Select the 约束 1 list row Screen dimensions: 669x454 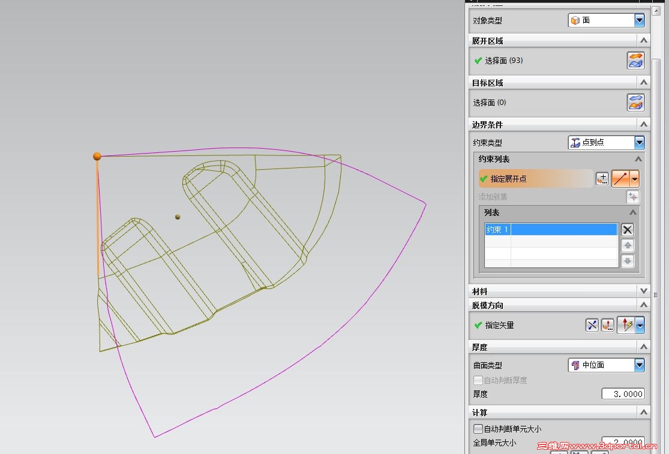click(551, 229)
